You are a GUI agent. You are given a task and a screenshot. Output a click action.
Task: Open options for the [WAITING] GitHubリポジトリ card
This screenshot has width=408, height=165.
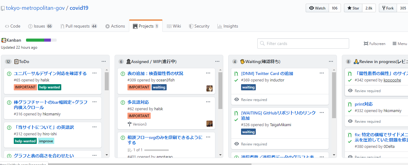[322, 112]
